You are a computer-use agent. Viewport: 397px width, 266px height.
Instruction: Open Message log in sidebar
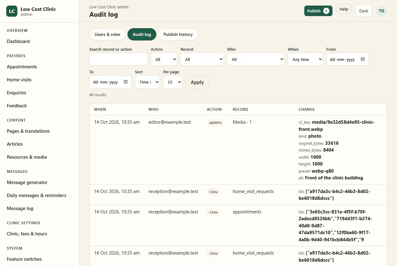[39, 208]
